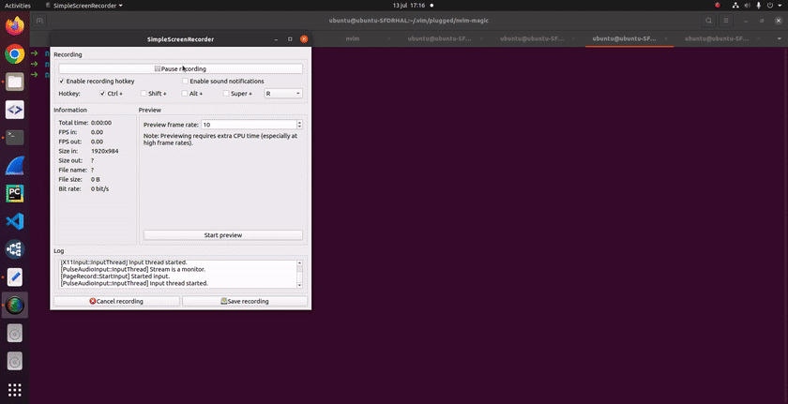
Task: Open the Activities overview
Action: (x=18, y=6)
